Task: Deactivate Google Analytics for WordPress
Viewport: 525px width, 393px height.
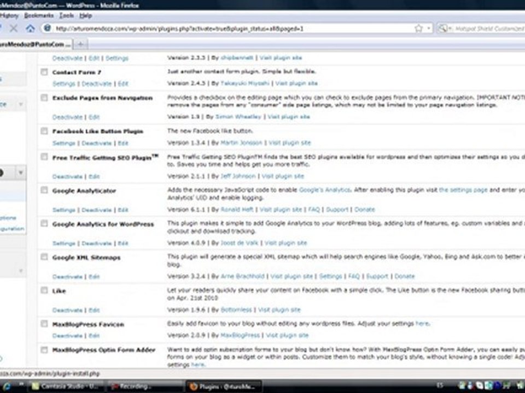Action: (x=96, y=243)
